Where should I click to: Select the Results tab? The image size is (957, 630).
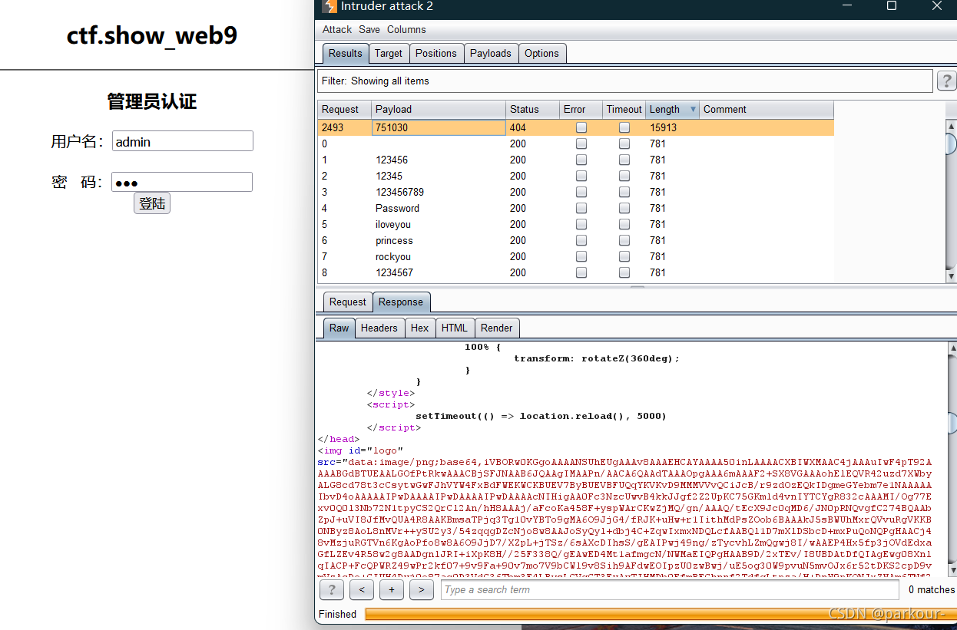(x=346, y=53)
